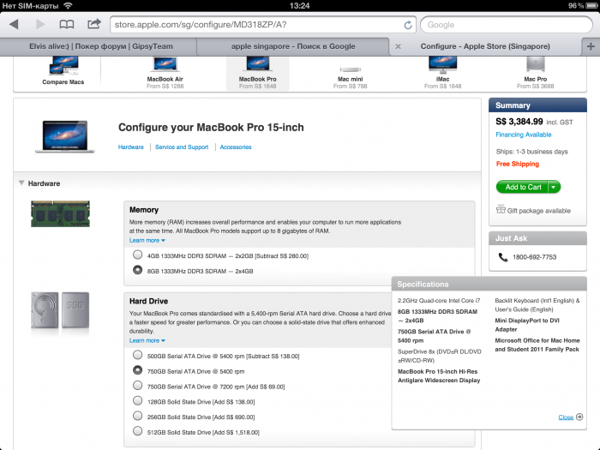Tap the phone icon in Just Ask

503,257
